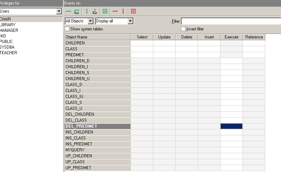Click the Insert privilege cell for PREDMET
The image size is (281, 172).
(x=209, y=55)
